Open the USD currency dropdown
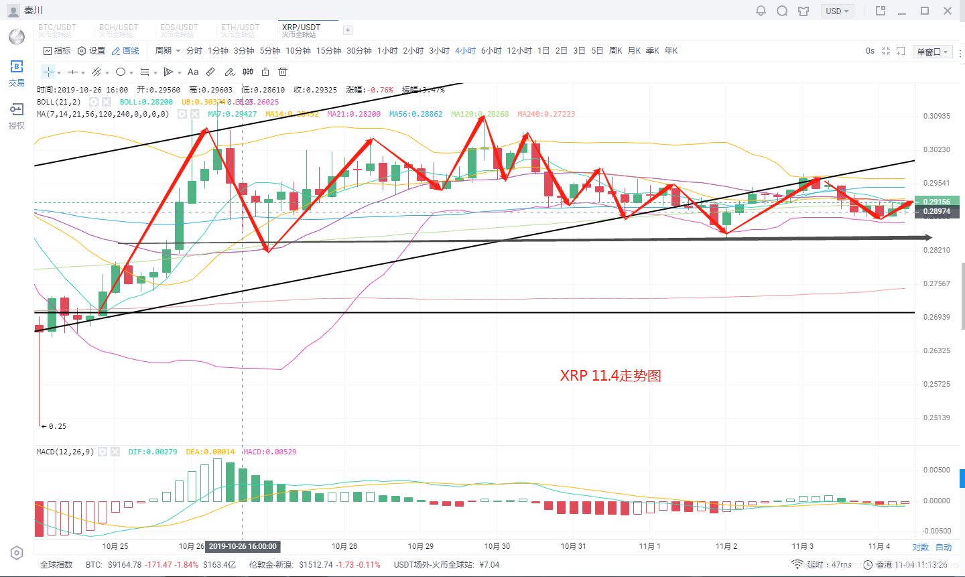Screen dimensions: 965x577 837,11
